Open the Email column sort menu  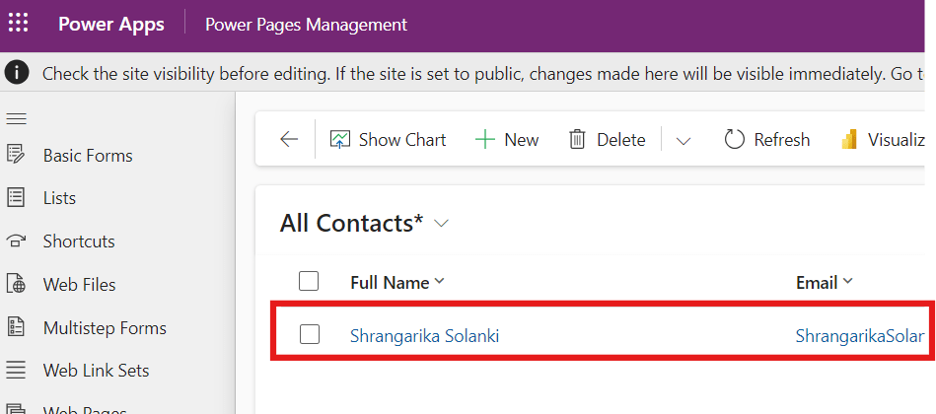point(847,282)
